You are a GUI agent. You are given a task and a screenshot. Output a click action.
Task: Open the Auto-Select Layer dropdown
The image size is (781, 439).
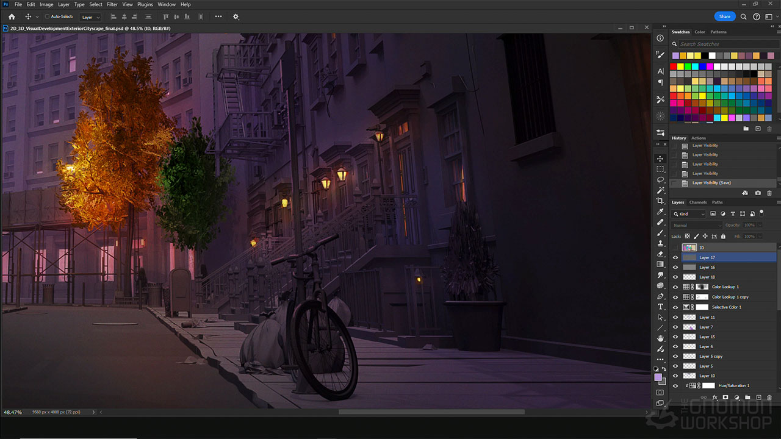coord(90,17)
